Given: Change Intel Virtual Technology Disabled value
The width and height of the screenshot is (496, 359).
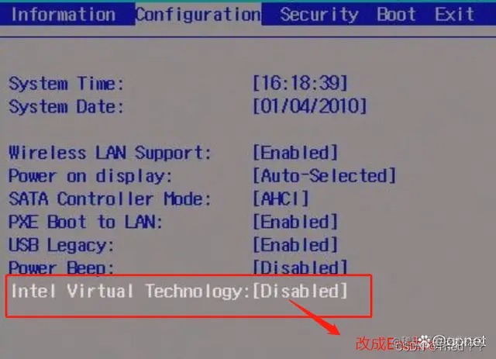Looking at the screenshot, I should coord(300,291).
